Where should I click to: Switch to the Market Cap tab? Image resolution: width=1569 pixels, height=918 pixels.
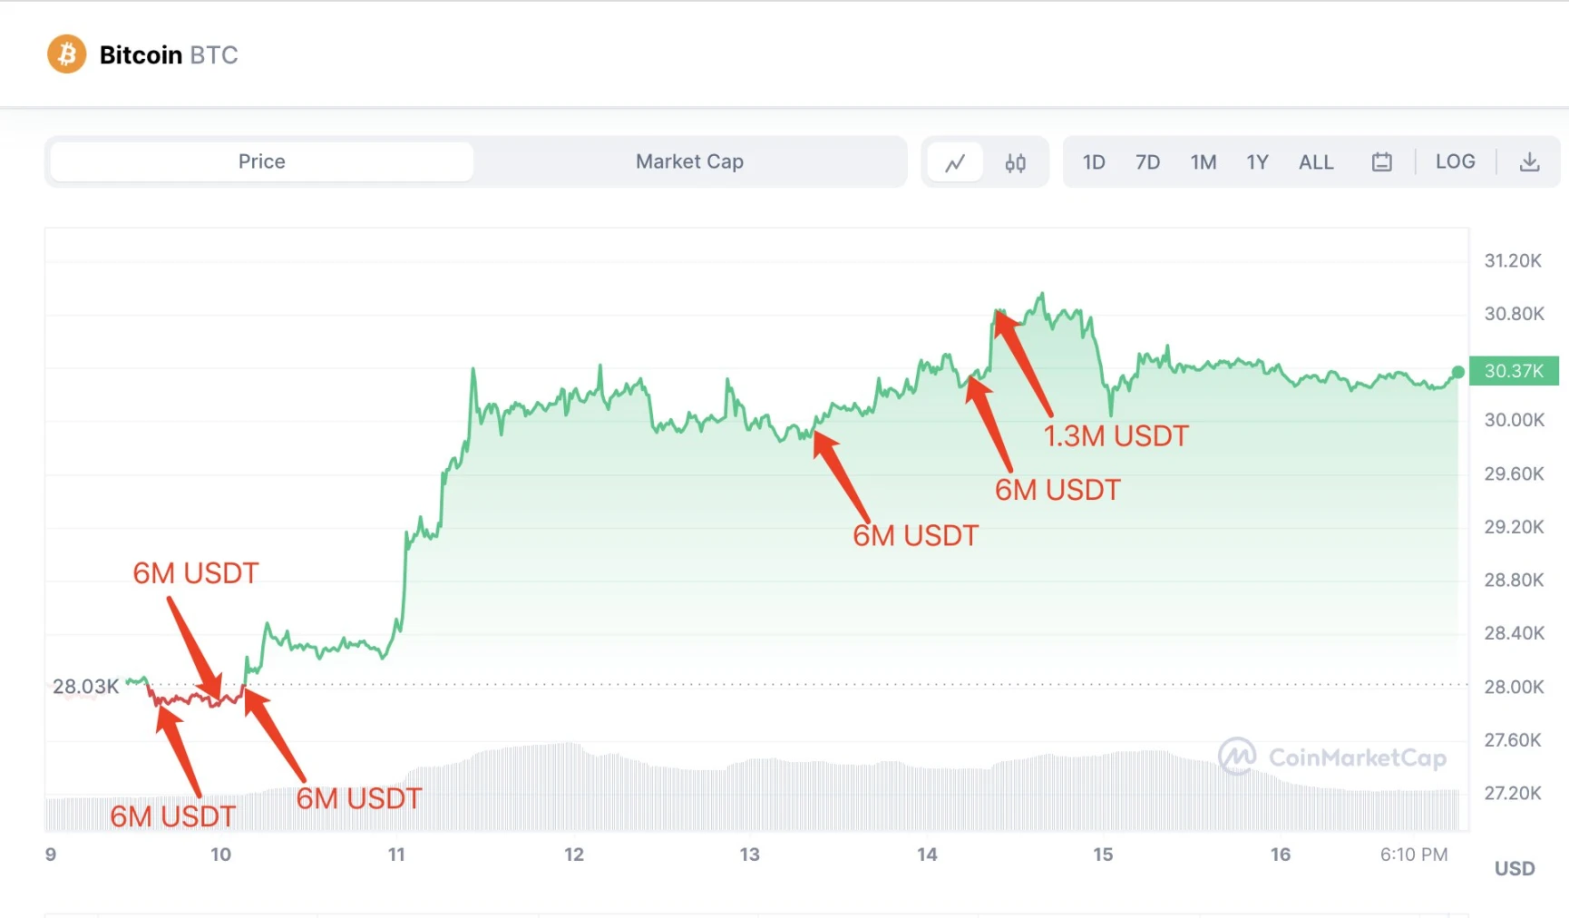click(689, 161)
